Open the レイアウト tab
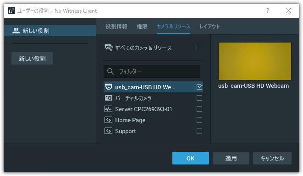The width and height of the screenshot is (303, 176). [209, 27]
